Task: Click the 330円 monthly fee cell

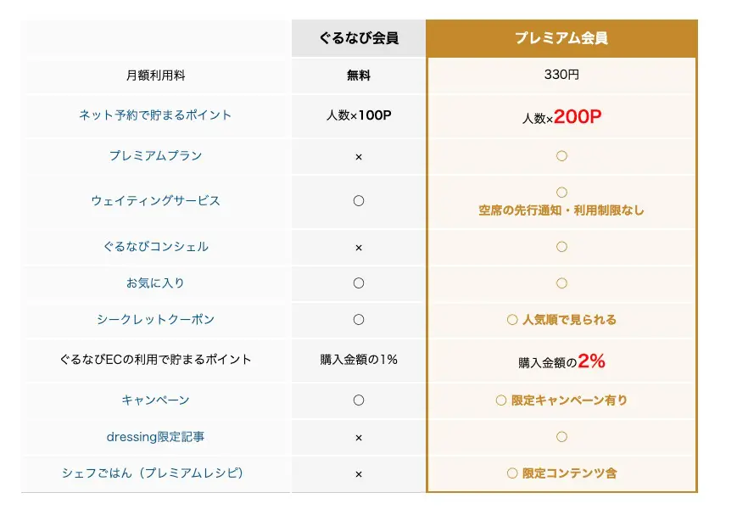Action: [x=561, y=76]
